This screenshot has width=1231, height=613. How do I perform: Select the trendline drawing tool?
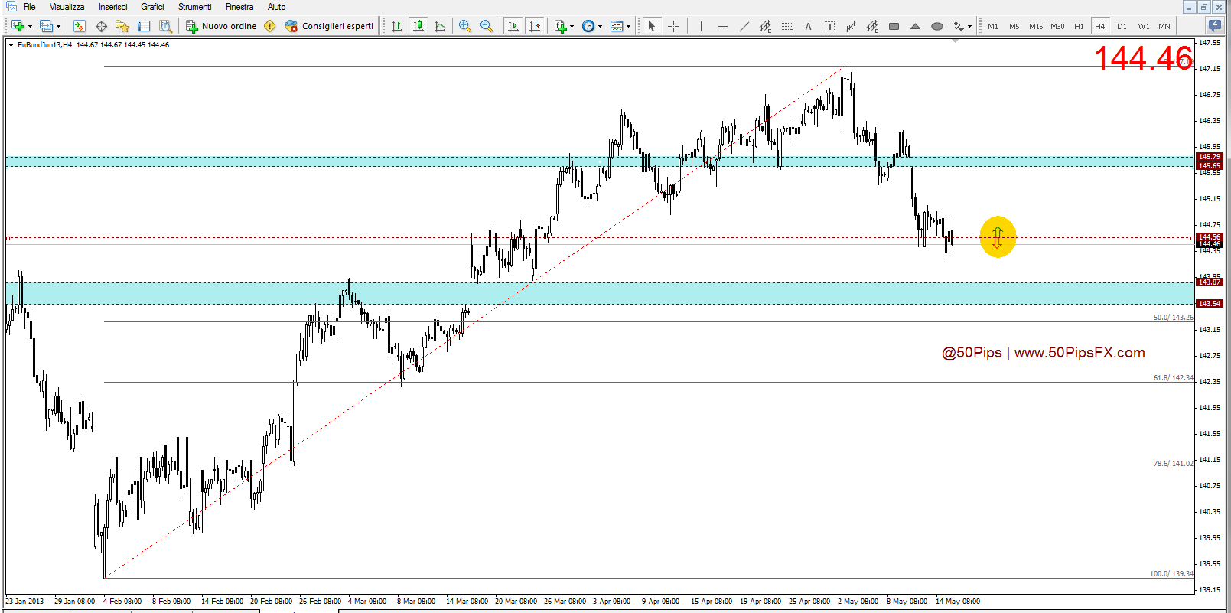[744, 26]
